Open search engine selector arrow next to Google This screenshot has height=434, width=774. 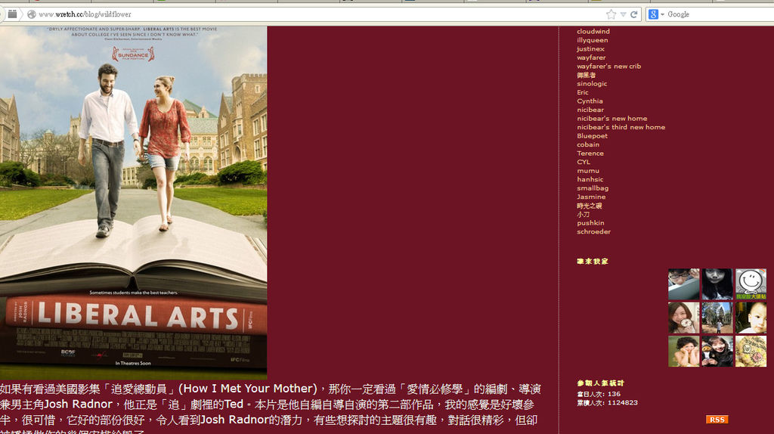662,14
